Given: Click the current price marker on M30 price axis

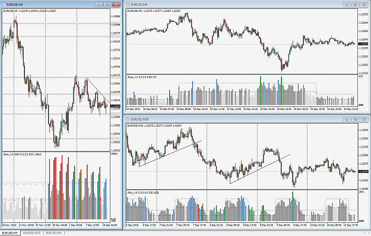Looking at the screenshot, I should [363, 172].
